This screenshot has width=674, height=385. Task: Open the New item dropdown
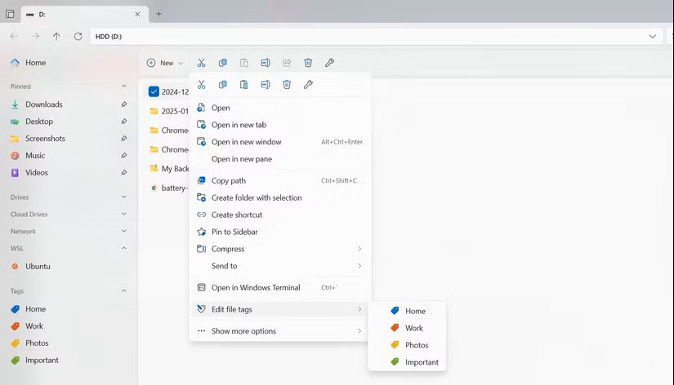(x=165, y=63)
